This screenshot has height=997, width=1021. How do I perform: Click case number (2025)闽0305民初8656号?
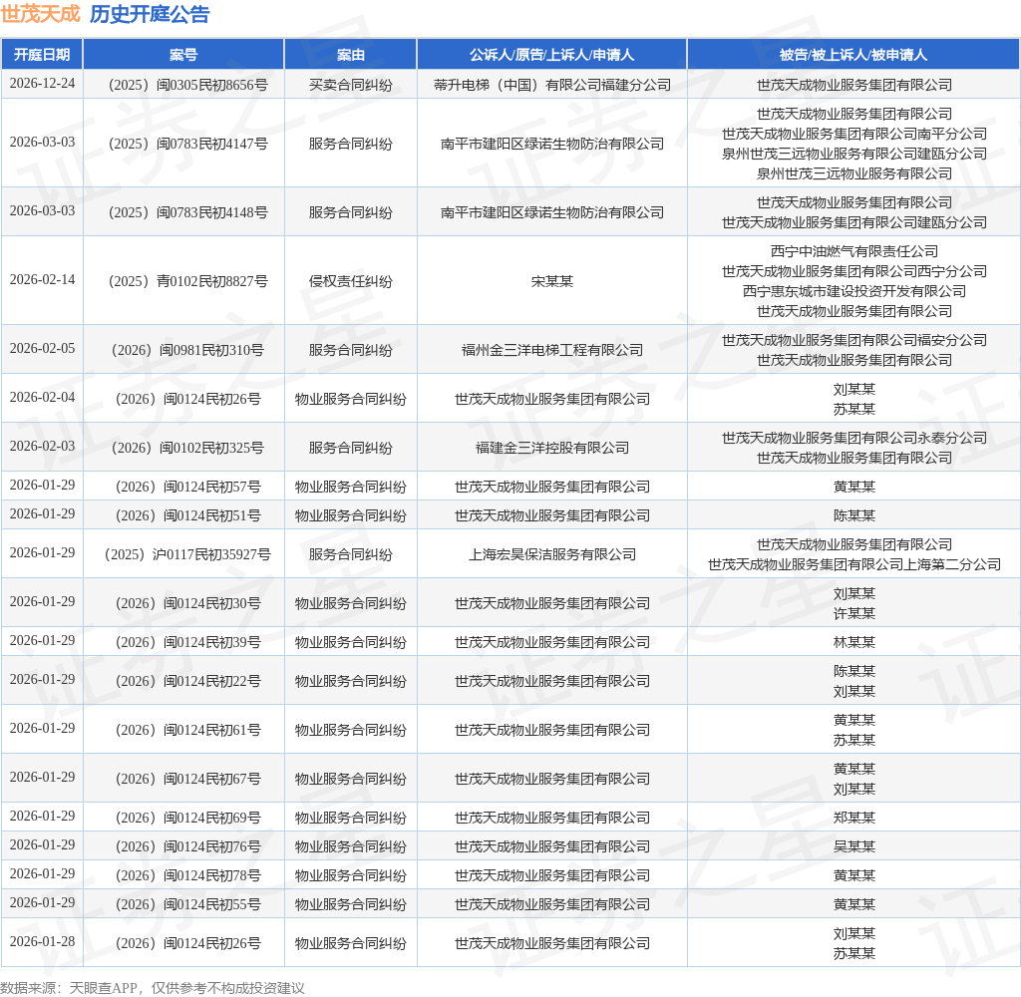[x=187, y=86]
